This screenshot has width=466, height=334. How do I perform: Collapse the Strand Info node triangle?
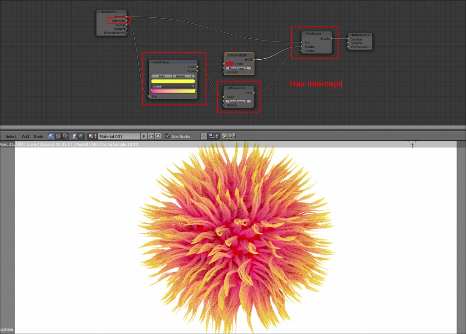click(99, 12)
